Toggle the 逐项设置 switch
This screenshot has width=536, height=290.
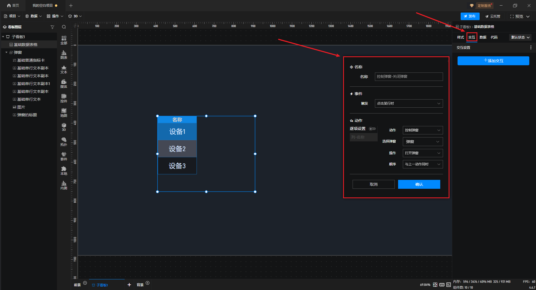point(372,129)
